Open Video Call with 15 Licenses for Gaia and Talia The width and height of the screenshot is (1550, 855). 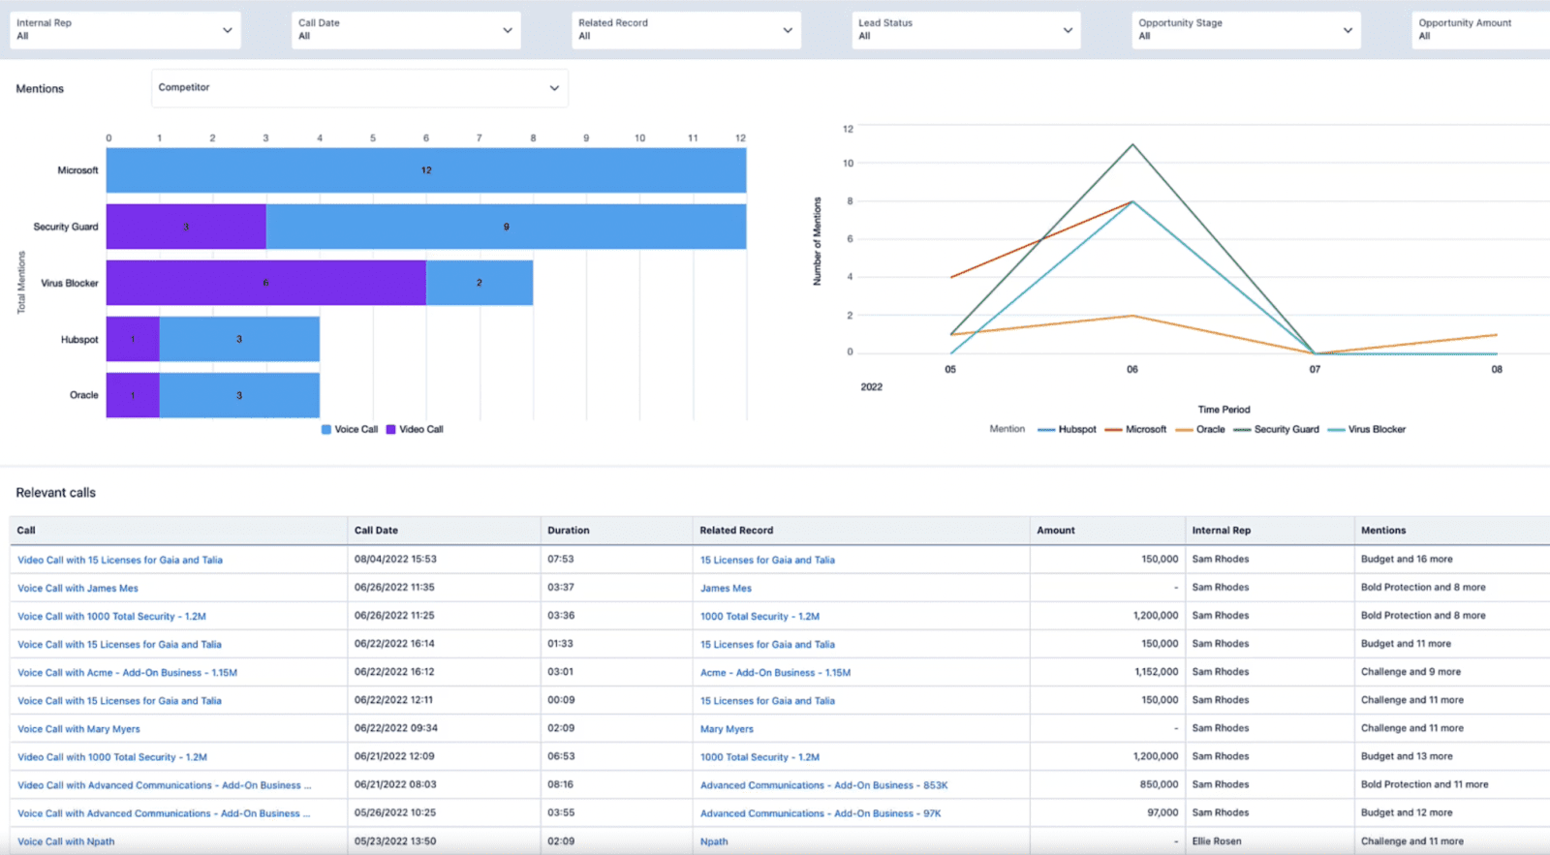pos(120,560)
